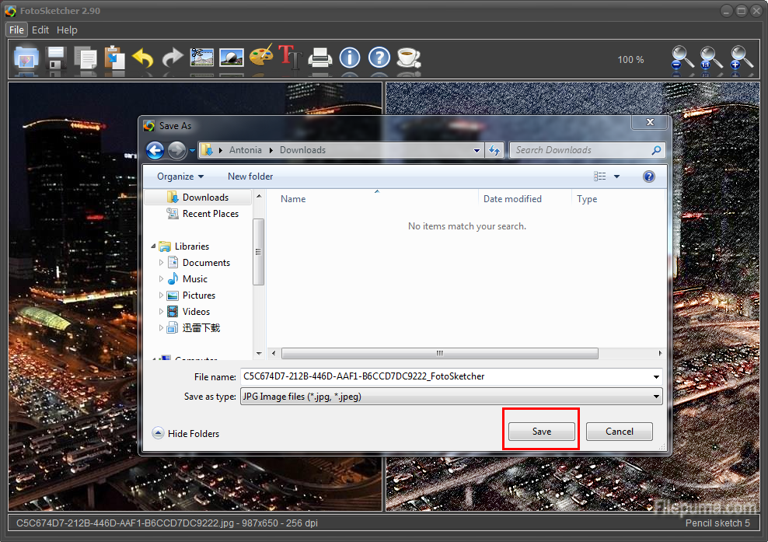The height and width of the screenshot is (542, 768).
Task: Click the red text tool icon
Action: pos(290,58)
